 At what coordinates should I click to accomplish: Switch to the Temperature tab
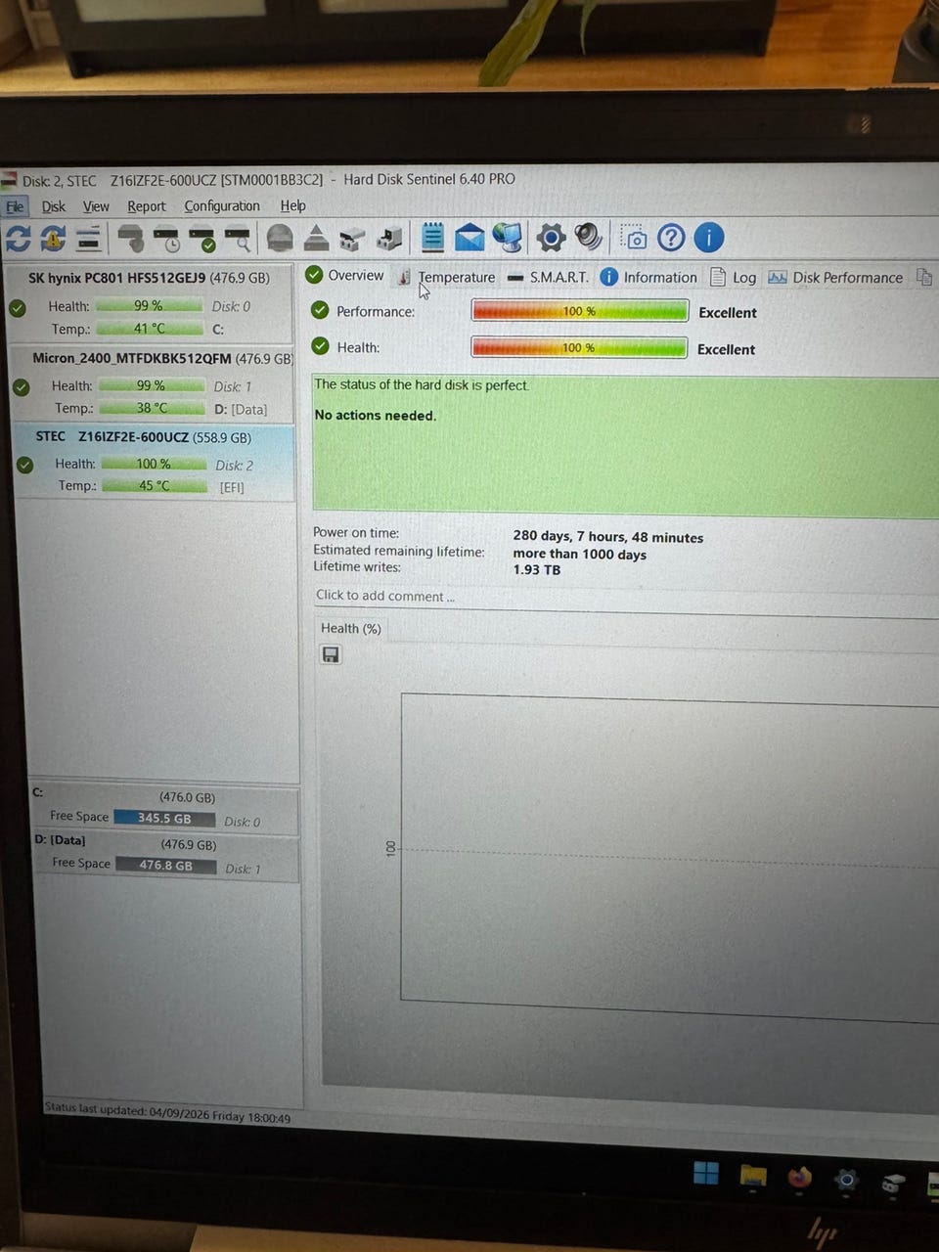click(x=447, y=277)
